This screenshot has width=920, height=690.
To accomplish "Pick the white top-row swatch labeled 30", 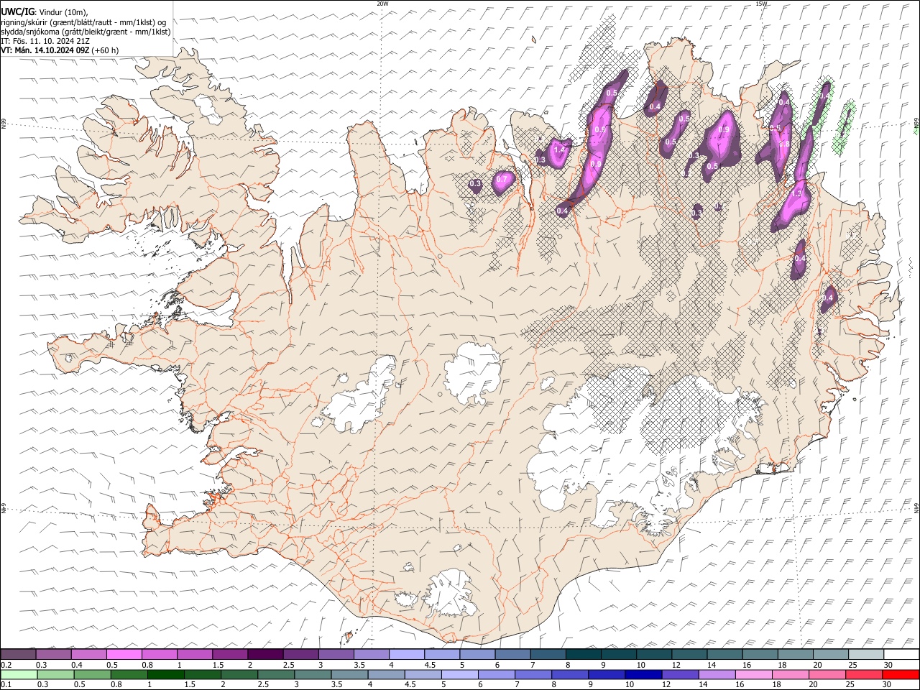I will click(x=902, y=655).
